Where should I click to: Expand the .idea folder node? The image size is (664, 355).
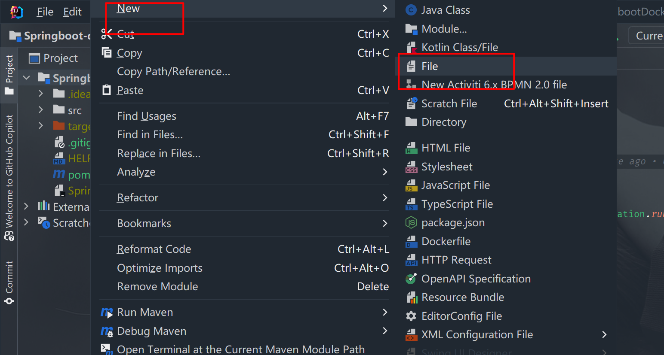pos(41,94)
